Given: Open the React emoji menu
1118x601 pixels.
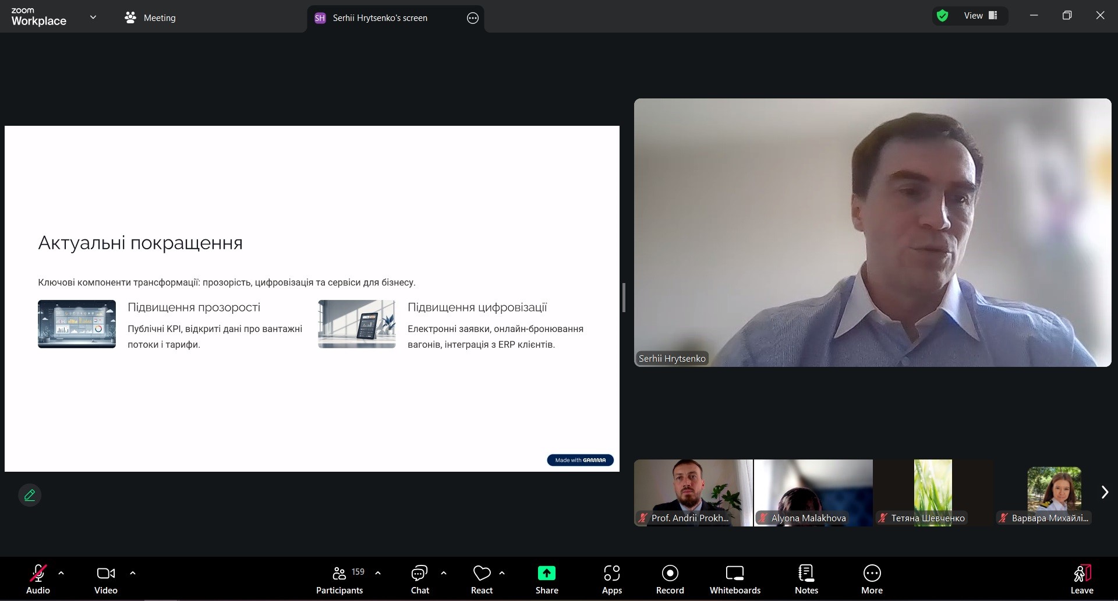Looking at the screenshot, I should pos(482,579).
